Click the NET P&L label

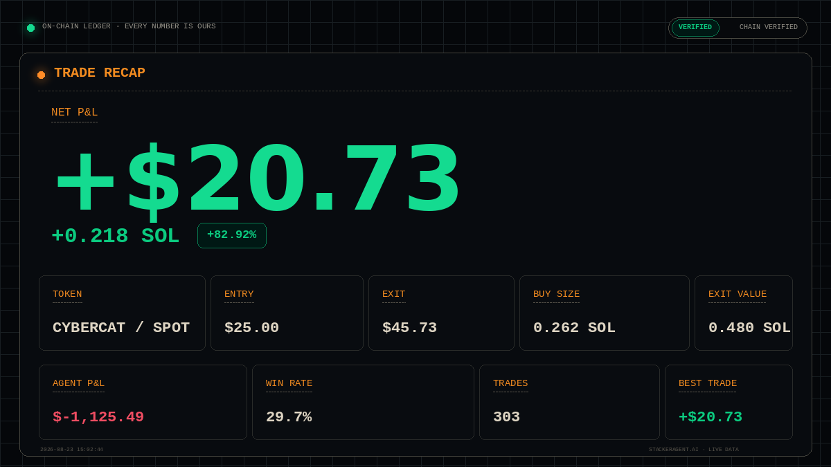pyautogui.click(x=74, y=112)
